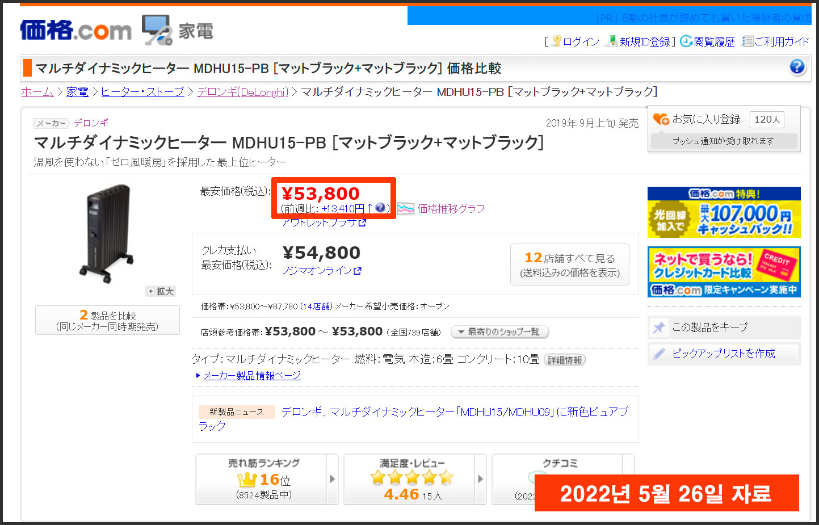The height and width of the screenshot is (525, 819).
Task: Expand 最寄りのショップ一覧 dropdown
Action: tap(499, 331)
